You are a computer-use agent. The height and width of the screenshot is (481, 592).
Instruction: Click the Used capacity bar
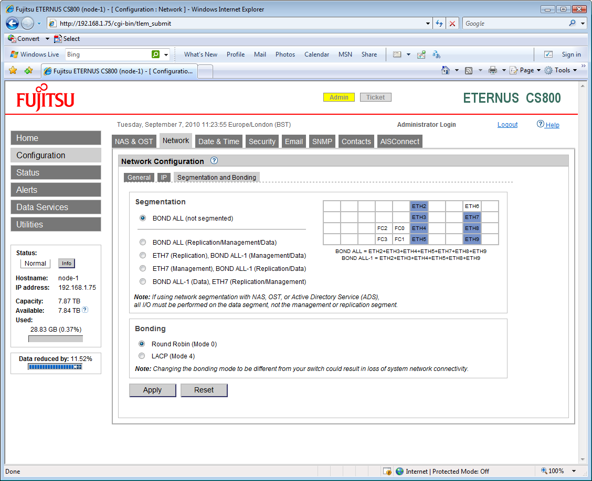(56, 339)
